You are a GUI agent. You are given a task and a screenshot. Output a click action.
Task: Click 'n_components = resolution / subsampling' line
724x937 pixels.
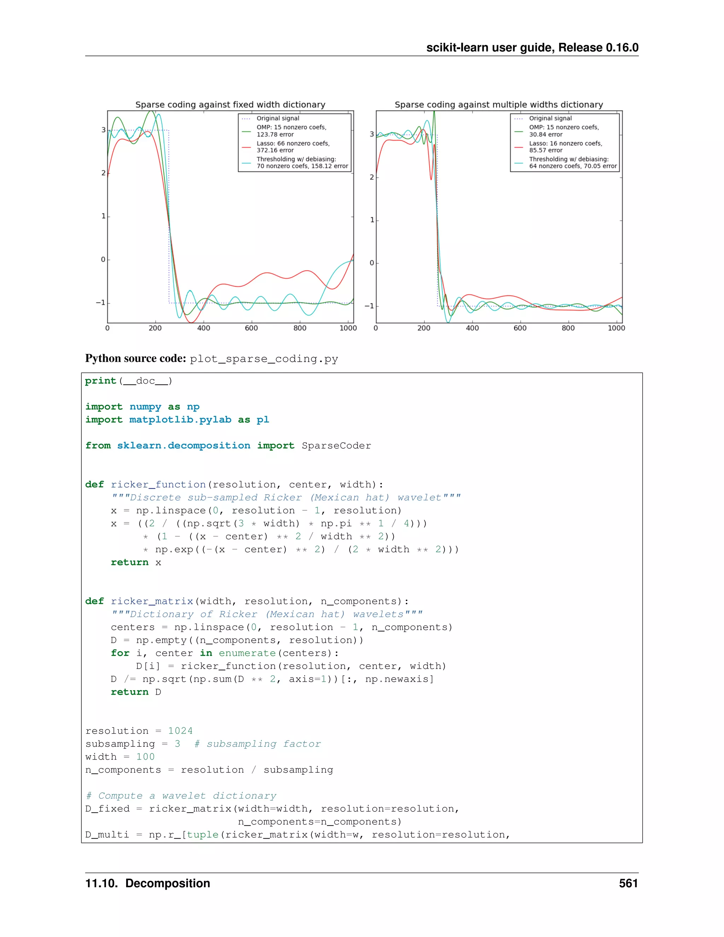(x=209, y=770)
